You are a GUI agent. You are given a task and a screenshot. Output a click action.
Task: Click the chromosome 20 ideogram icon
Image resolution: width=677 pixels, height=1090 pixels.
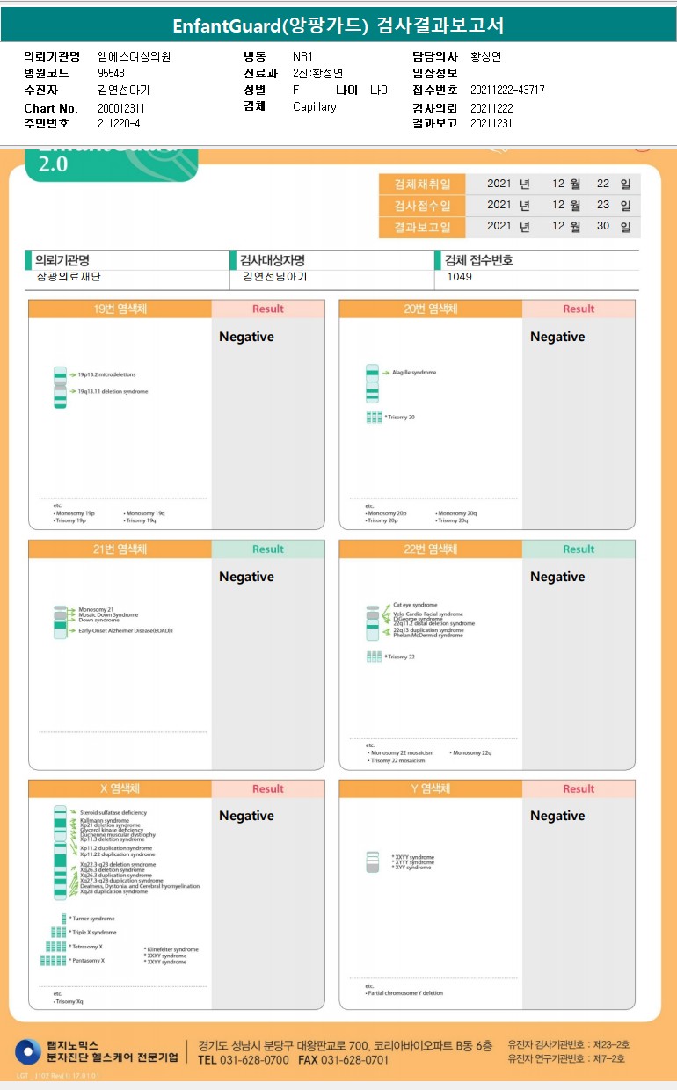coord(372,384)
